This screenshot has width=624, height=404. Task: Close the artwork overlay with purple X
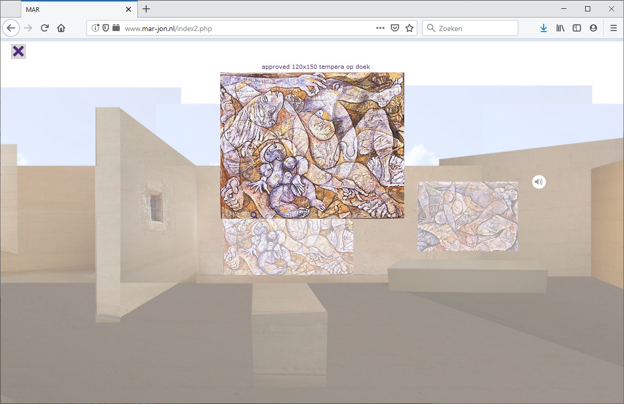tap(18, 51)
